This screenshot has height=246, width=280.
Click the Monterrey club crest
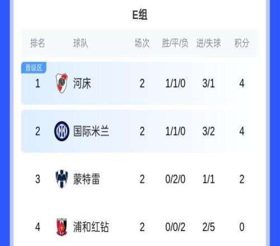[x=62, y=179]
